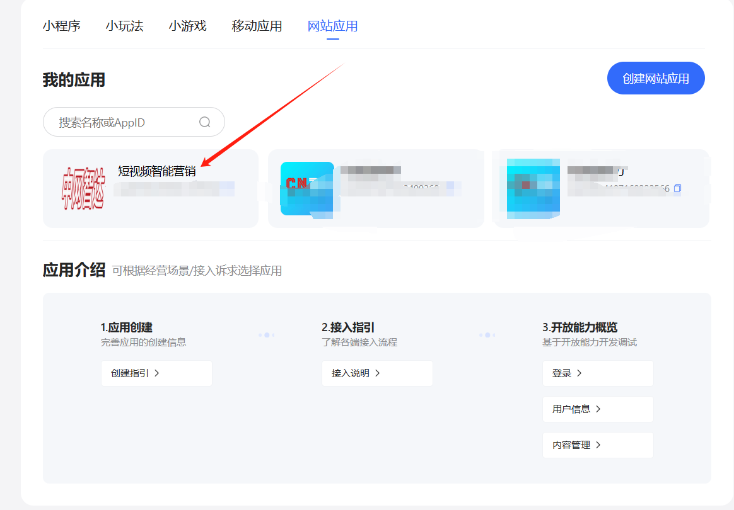The image size is (734, 510).
Task: Expand the chevron on 内容管理
Action: coord(598,445)
